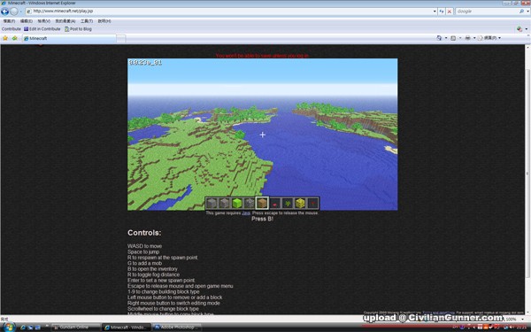This screenshot has height=332, width=531.
Task: Click the browser back arrow button
Action: pyautogui.click(x=4, y=12)
